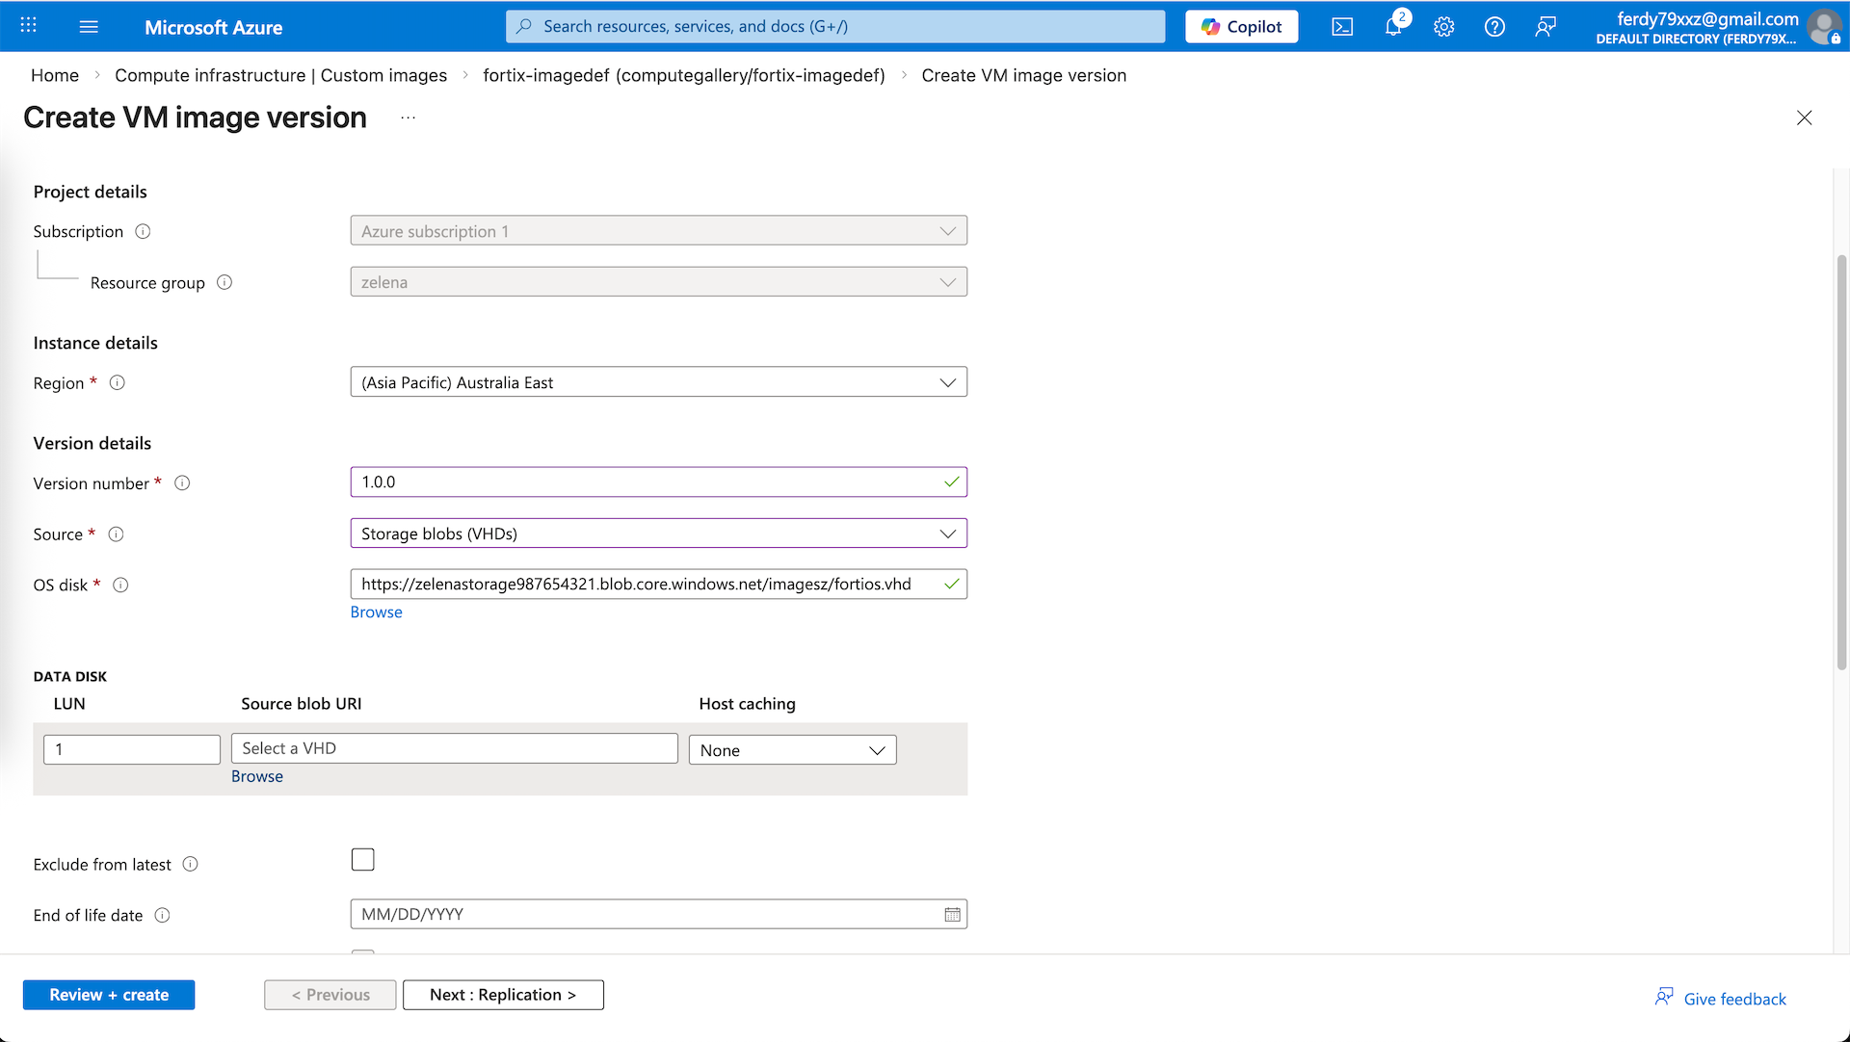The image size is (1850, 1042).
Task: Enable the Exclude from latest checkbox
Action: (362, 859)
